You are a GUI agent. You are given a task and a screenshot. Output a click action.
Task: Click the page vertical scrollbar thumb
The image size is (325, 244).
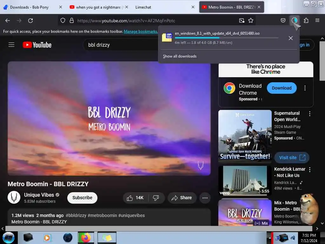click(x=322, y=61)
